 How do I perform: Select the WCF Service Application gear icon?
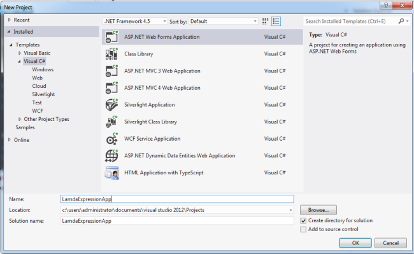coord(111,139)
